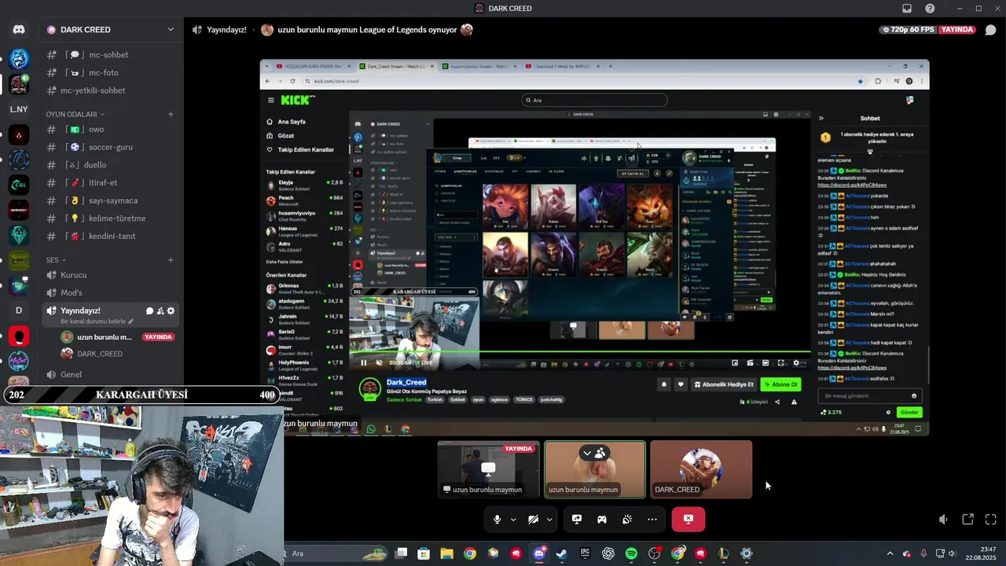Open Discord inbox icon in title bar
This screenshot has width=1006, height=566.
click(907, 8)
